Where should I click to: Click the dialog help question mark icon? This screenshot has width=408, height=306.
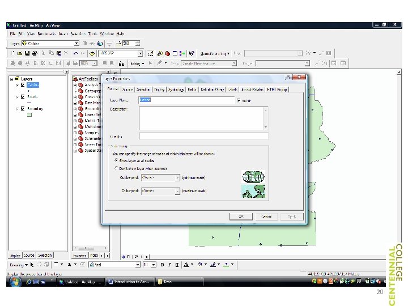coord(288,77)
